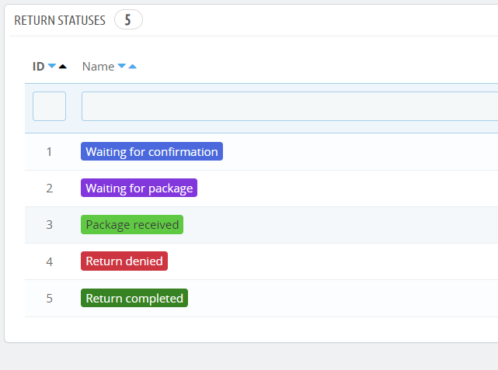Click the RETURN STATUSES panel title
Viewport: 498px width, 370px height.
pos(60,20)
